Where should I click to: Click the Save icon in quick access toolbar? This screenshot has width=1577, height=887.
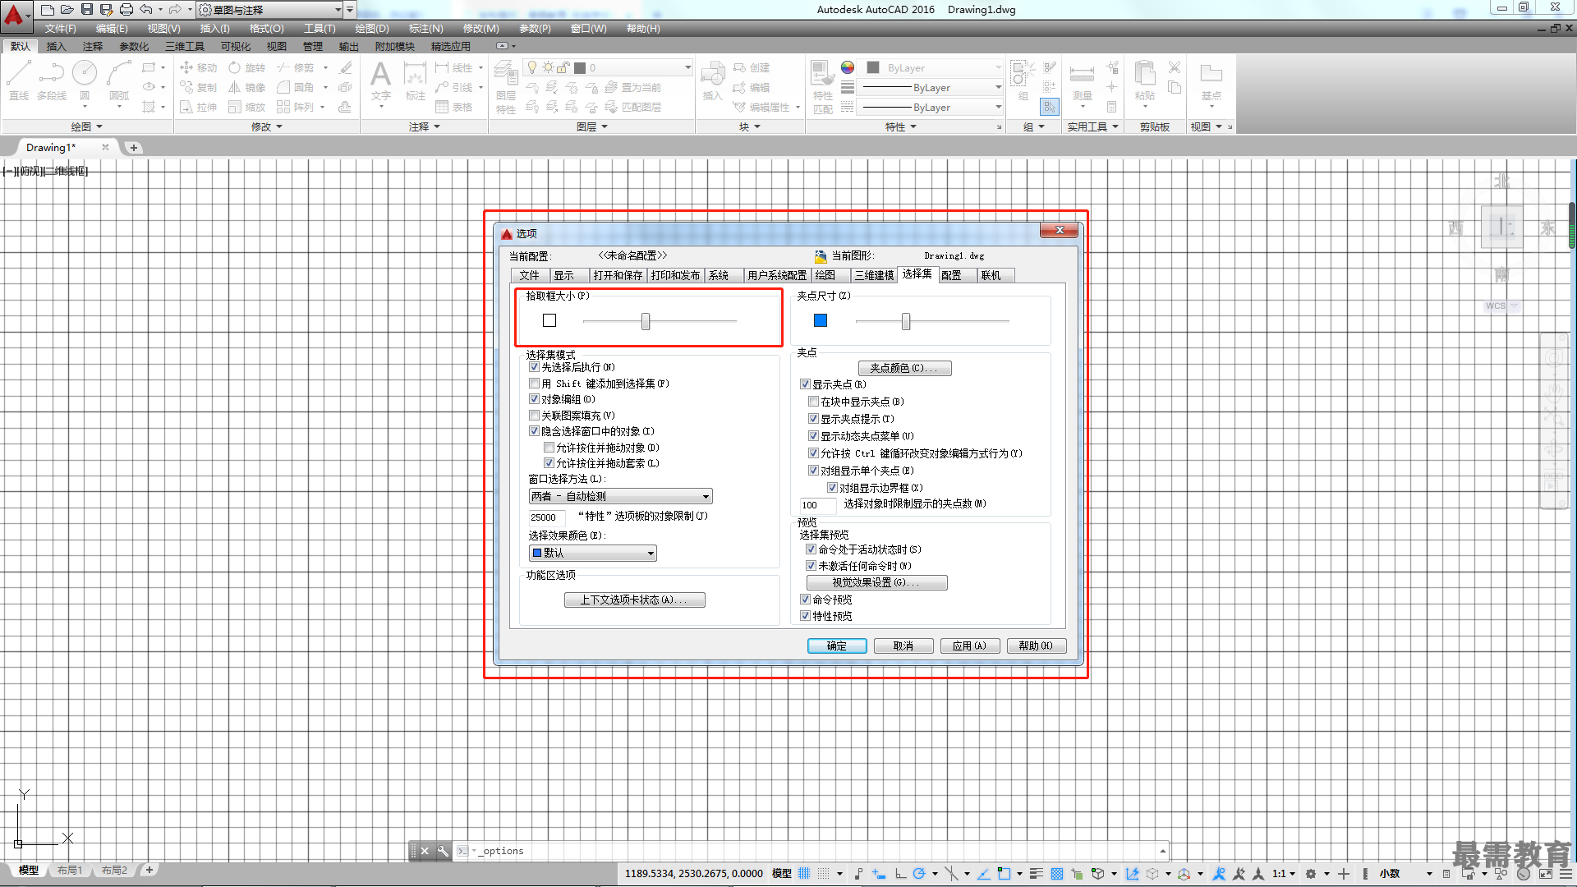[x=87, y=10]
